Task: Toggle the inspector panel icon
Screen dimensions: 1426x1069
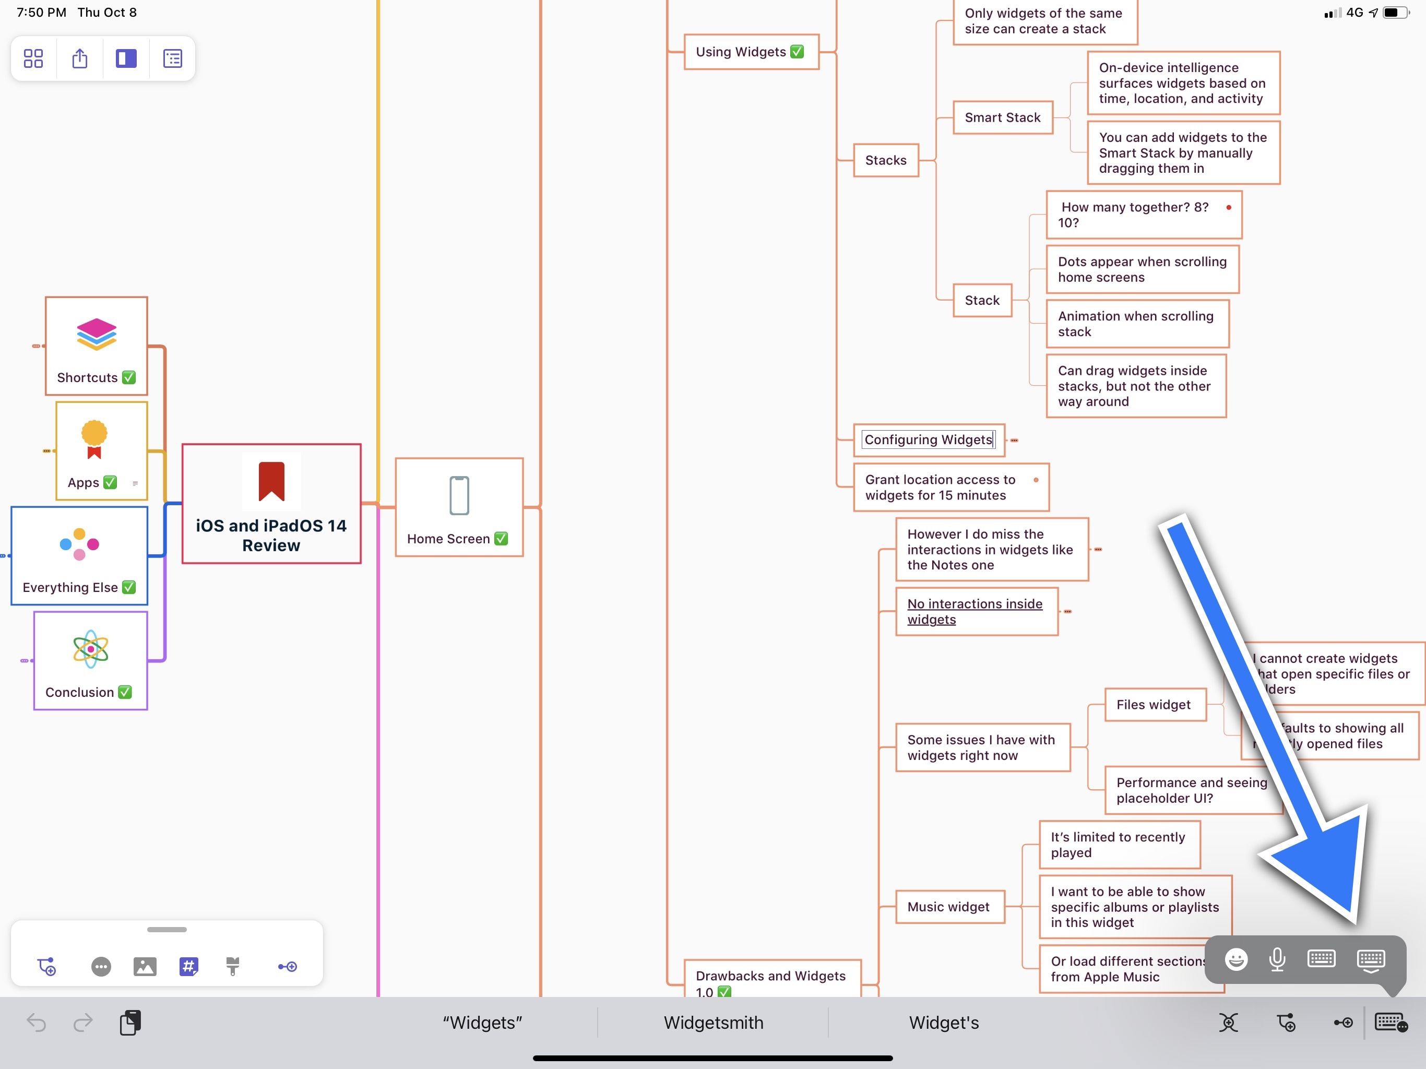Action: pyautogui.click(x=126, y=58)
